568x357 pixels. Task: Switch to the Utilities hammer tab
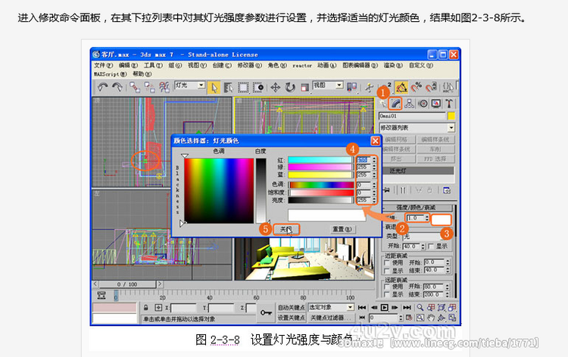click(449, 104)
